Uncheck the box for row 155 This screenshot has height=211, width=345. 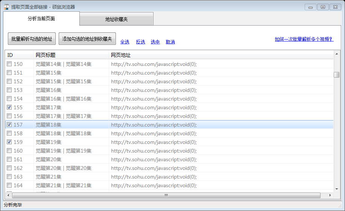[x=9, y=107]
